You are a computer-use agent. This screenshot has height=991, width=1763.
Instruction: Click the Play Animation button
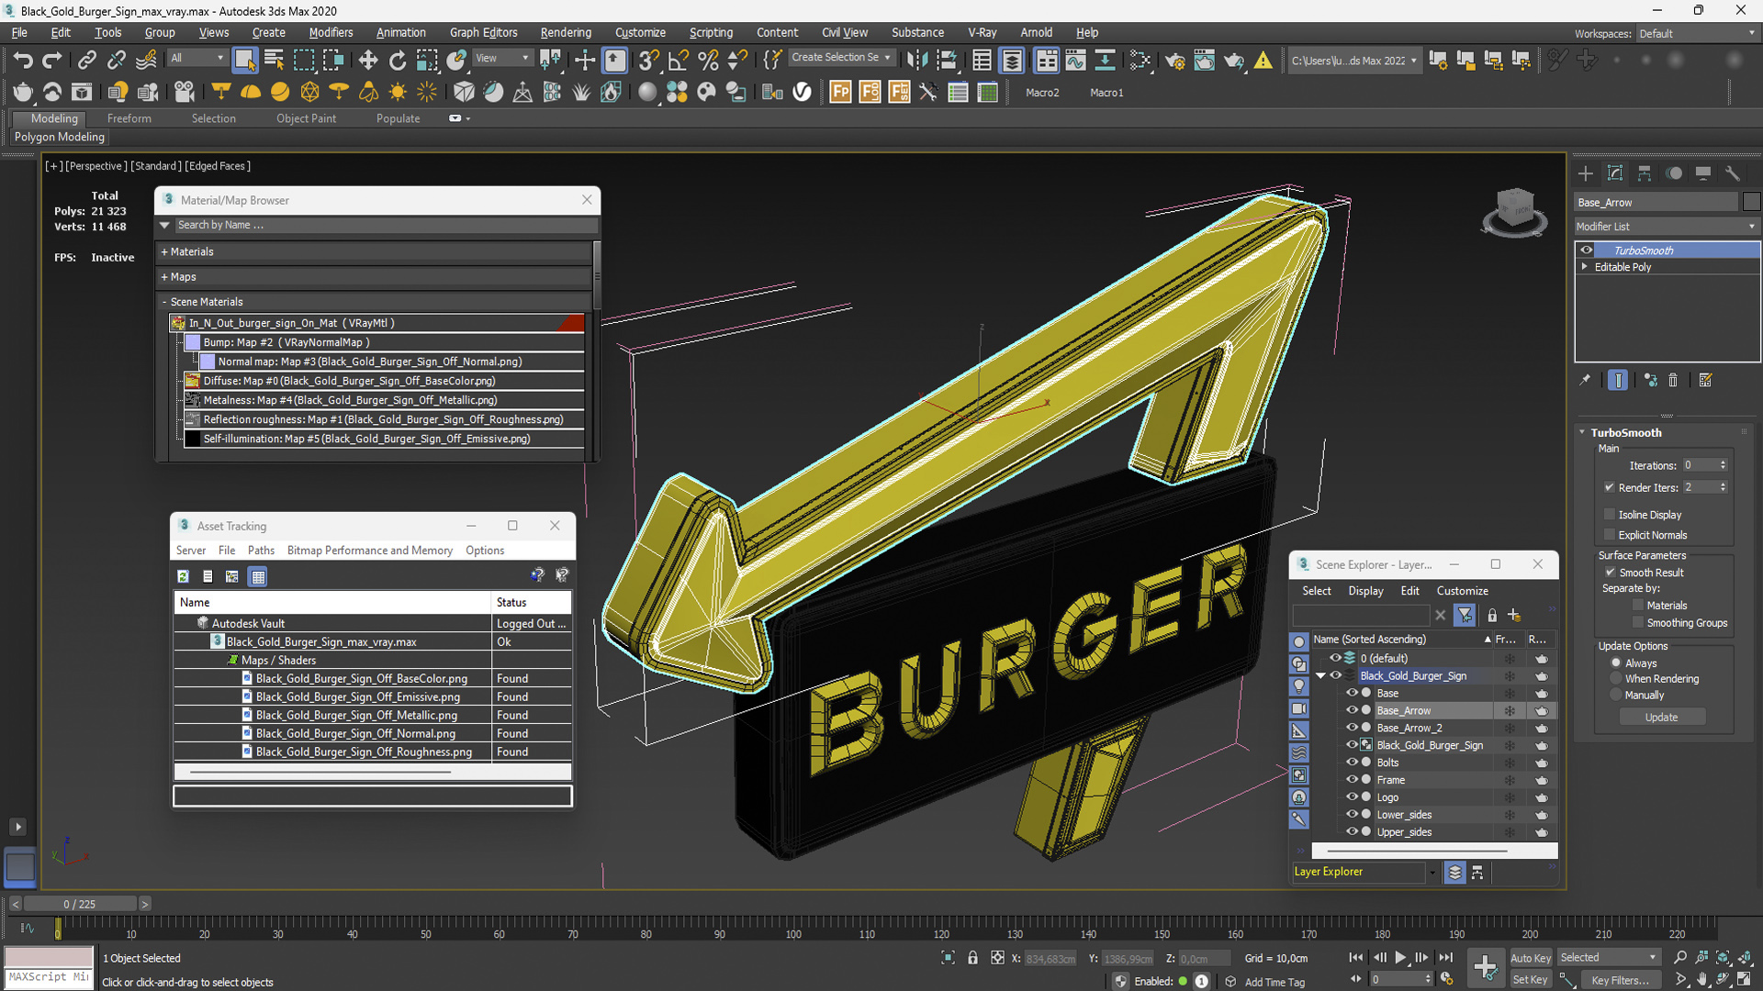[1400, 957]
